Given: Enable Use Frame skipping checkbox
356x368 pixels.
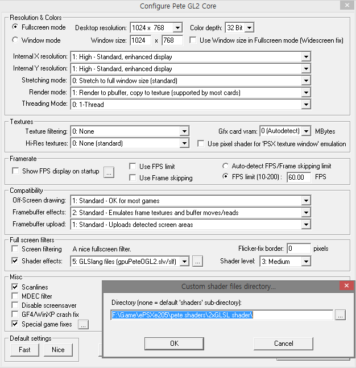Looking at the screenshot, I should (x=133, y=177).
